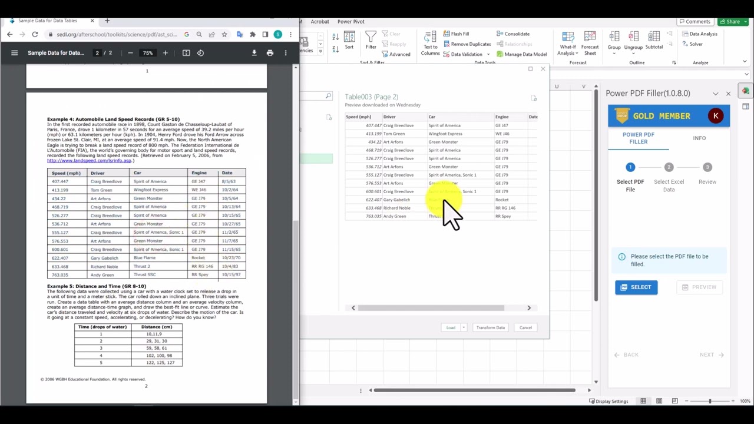754x424 pixels.
Task: Cancel the Navigator dialog
Action: (x=525, y=327)
